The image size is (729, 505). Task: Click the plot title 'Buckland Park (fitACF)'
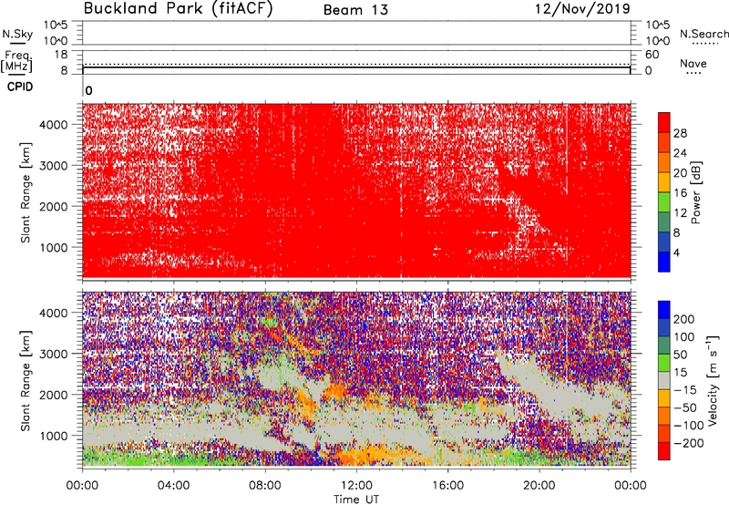[x=178, y=8]
